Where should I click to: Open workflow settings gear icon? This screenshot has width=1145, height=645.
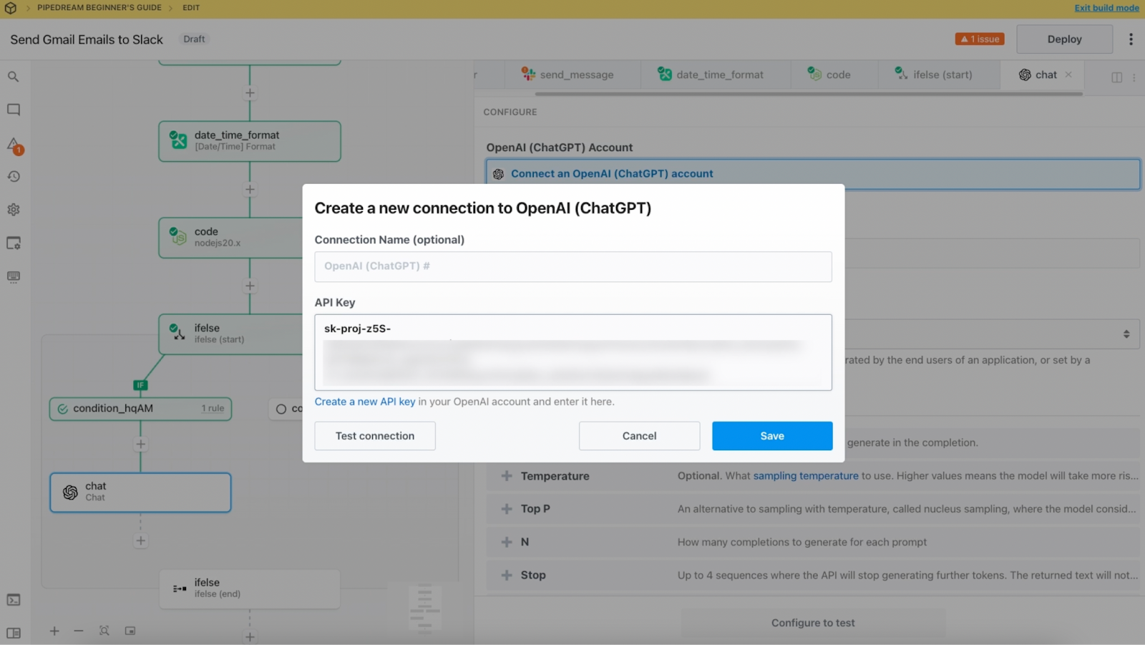coord(14,210)
